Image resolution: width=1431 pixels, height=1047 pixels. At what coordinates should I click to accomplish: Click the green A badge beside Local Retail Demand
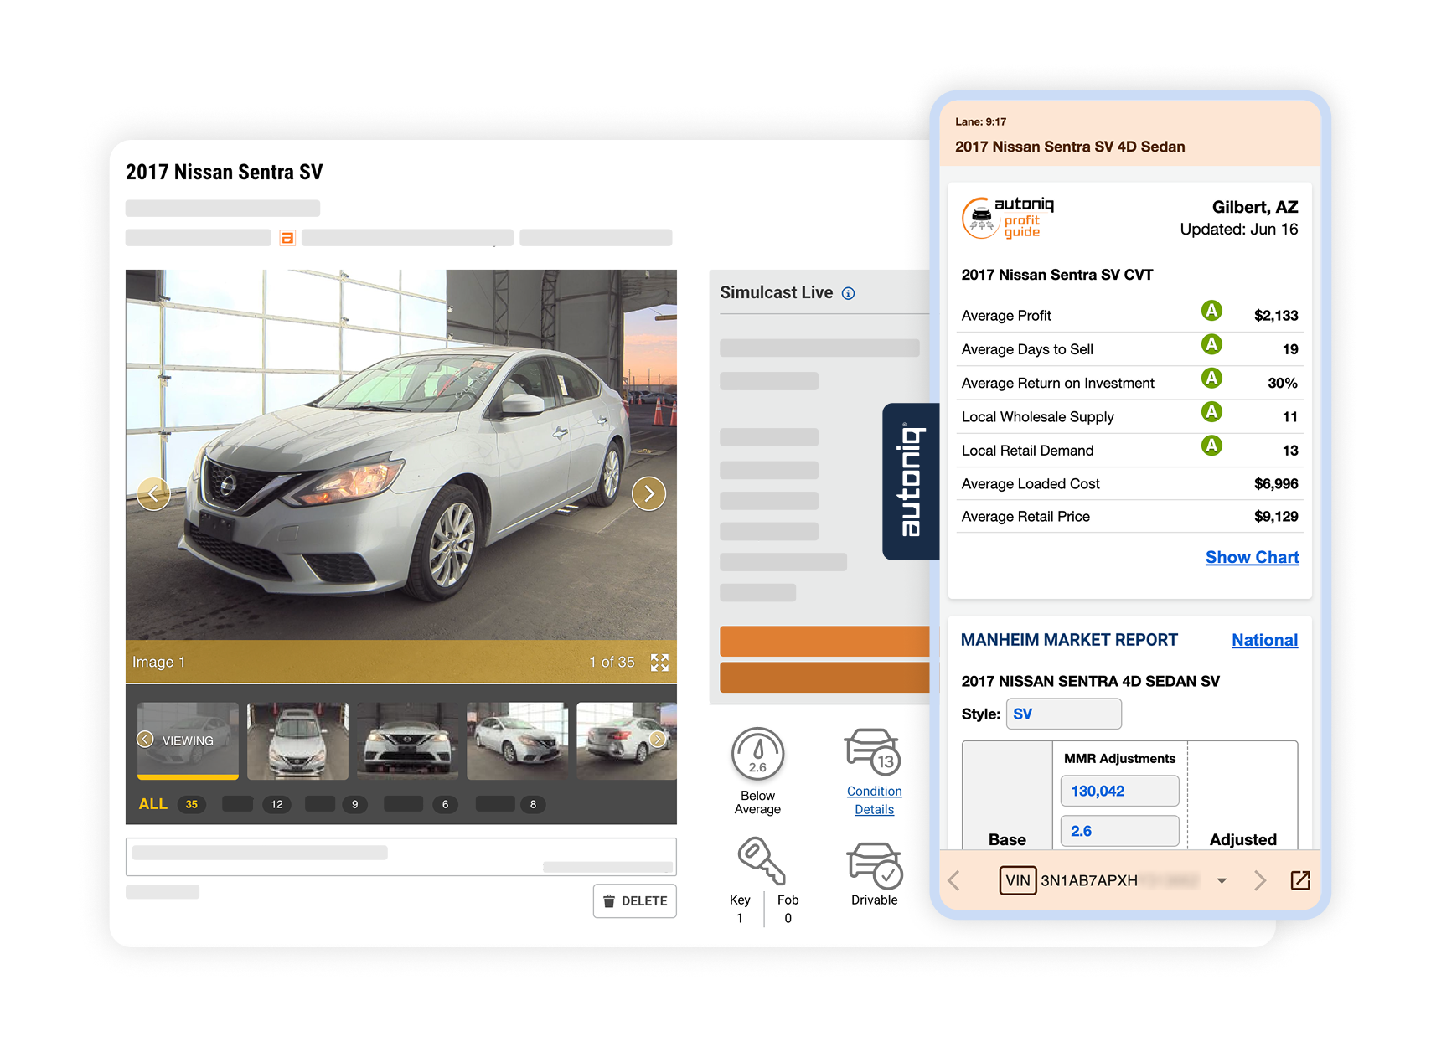[x=1211, y=446]
